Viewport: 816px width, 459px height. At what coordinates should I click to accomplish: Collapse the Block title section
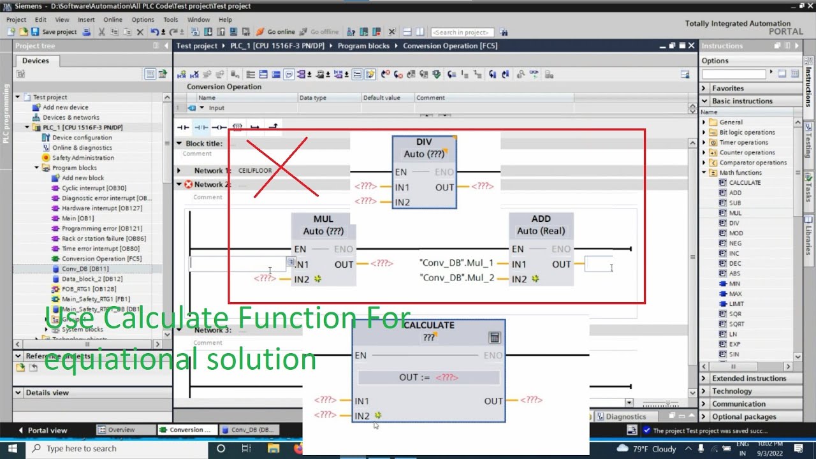pyautogui.click(x=179, y=143)
